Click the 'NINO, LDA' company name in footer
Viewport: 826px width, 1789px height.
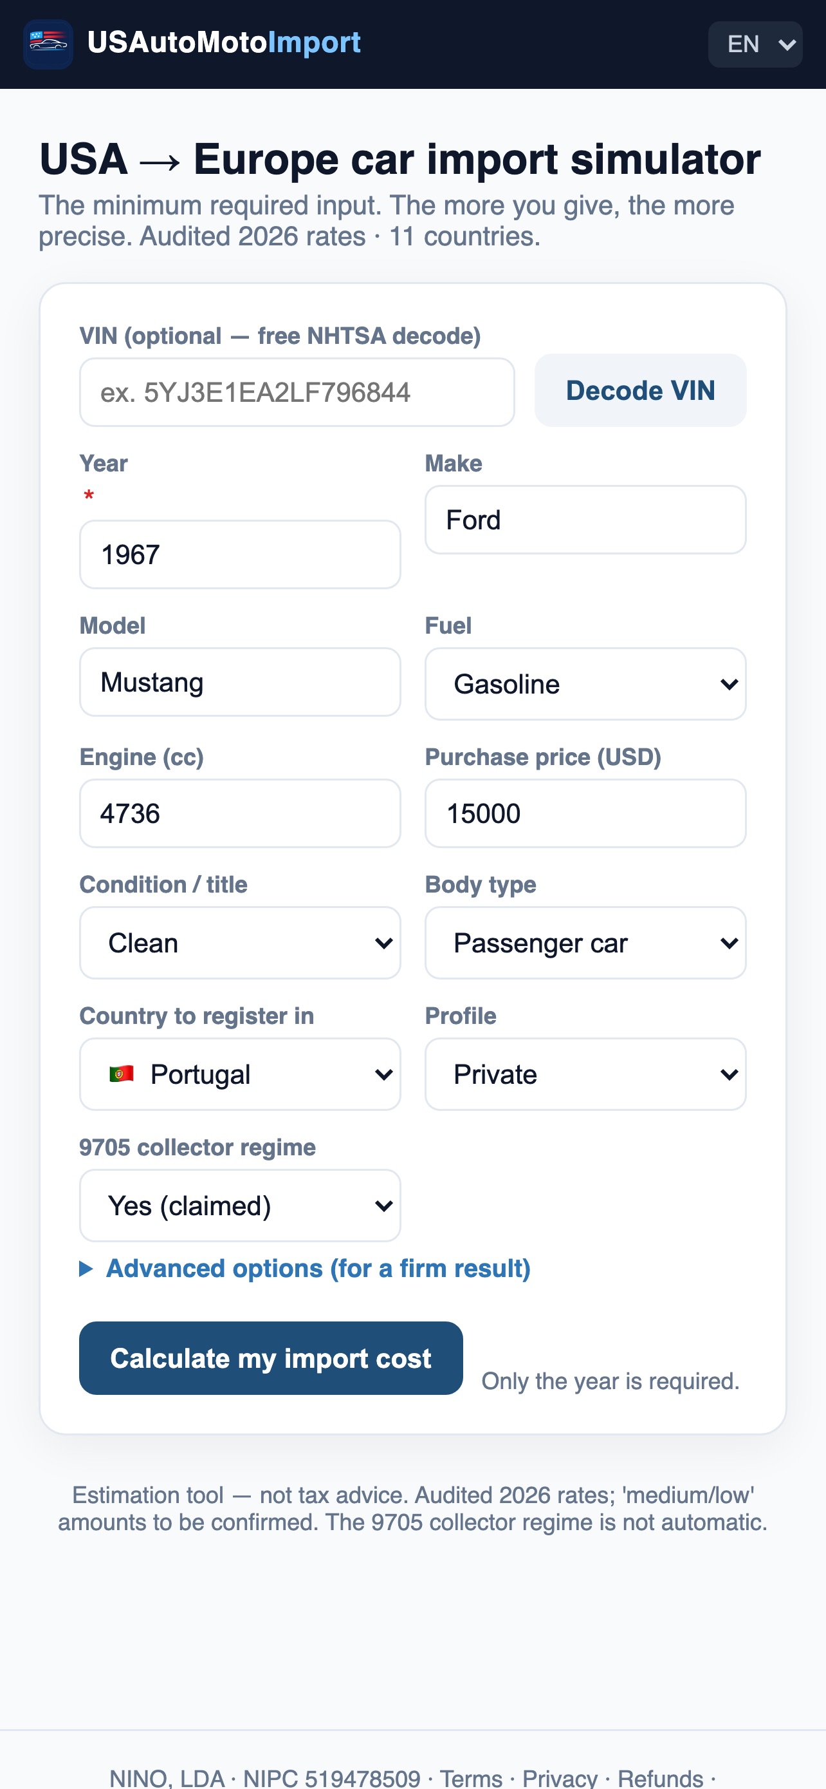[167, 1779]
